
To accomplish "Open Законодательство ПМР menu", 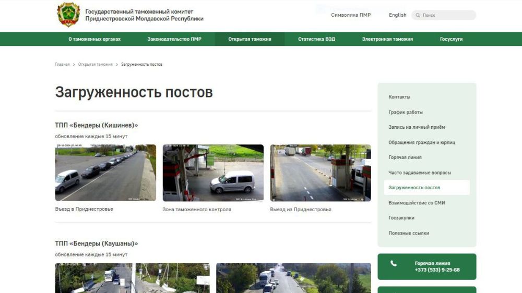I will [174, 39].
